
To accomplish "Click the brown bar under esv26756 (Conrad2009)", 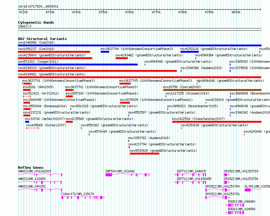I will [x=212, y=90].
